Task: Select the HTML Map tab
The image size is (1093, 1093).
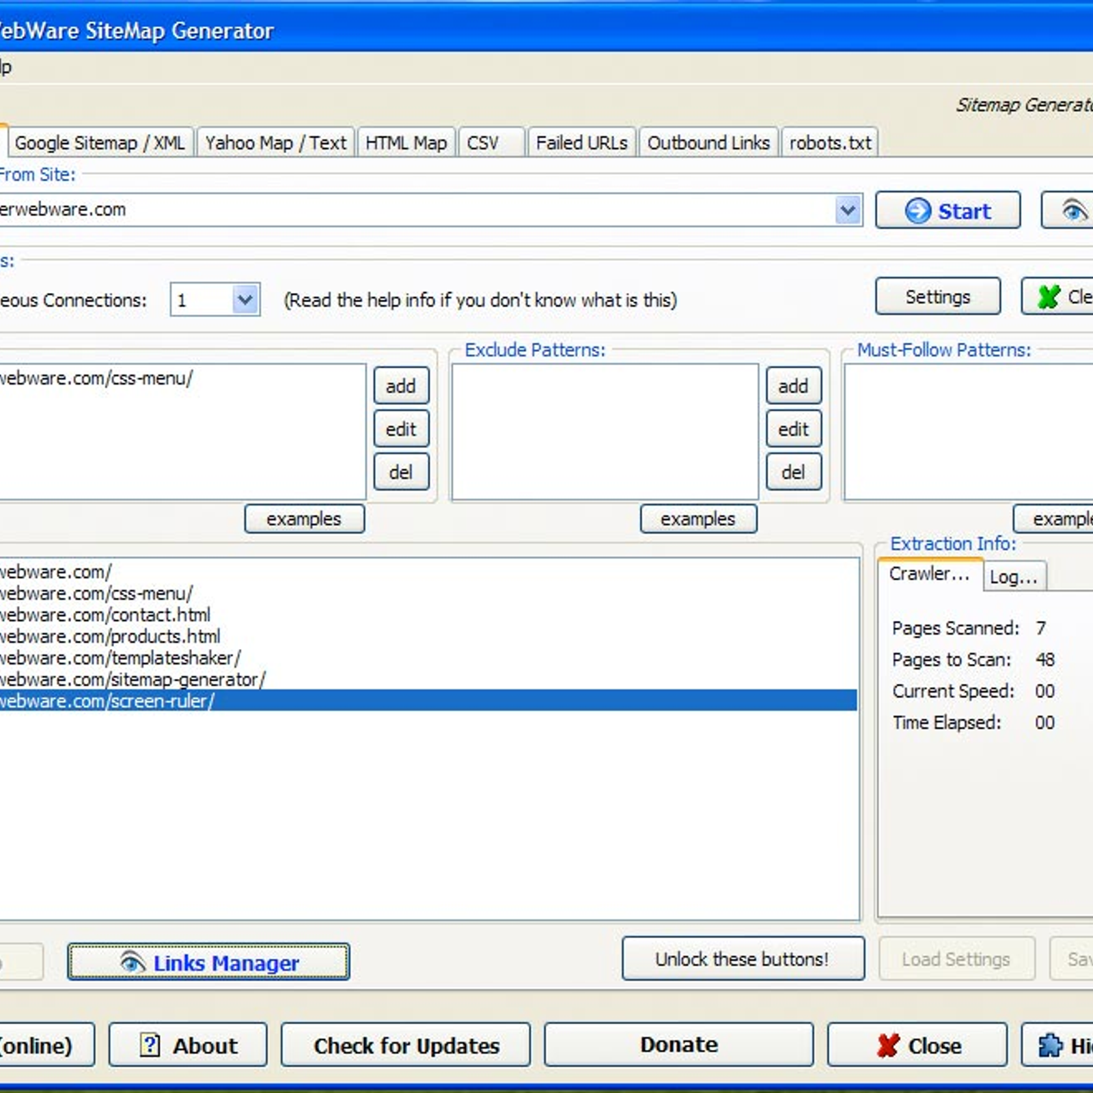Action: 406,143
